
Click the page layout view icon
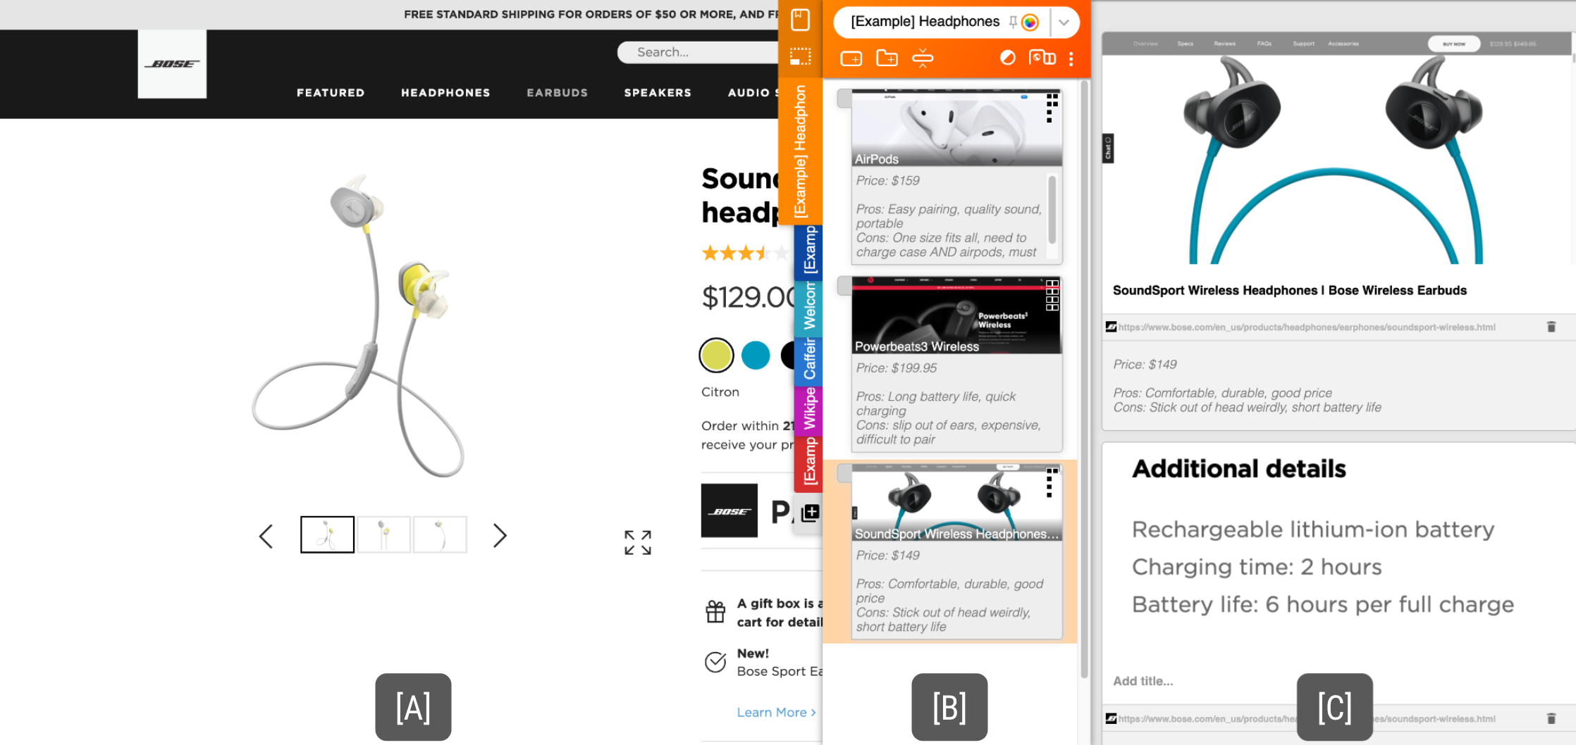pos(1042,58)
